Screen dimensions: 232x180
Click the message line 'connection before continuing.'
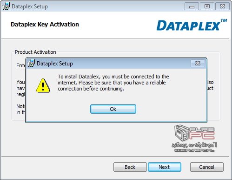91,89
